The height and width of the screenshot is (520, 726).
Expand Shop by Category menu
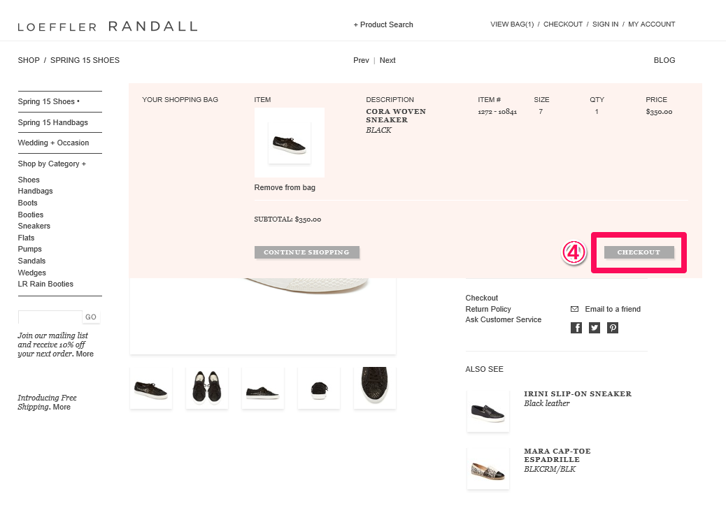click(x=52, y=164)
